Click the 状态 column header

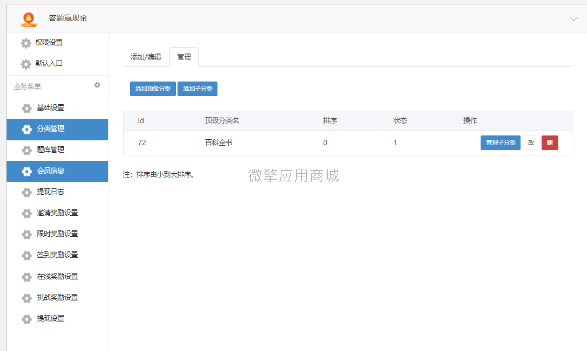[400, 121]
